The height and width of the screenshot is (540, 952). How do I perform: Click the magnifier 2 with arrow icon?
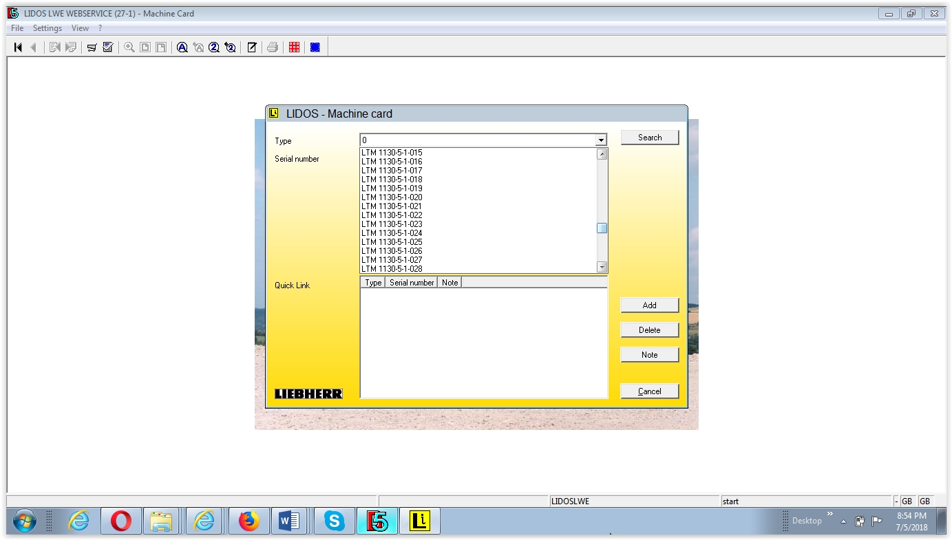[x=231, y=47]
